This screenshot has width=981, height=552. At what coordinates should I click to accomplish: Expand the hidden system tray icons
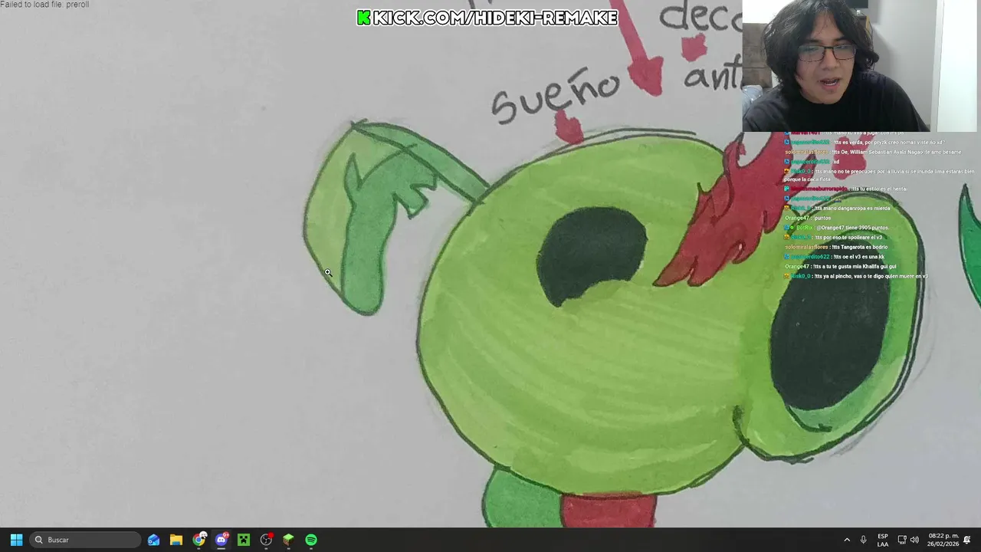click(x=847, y=540)
